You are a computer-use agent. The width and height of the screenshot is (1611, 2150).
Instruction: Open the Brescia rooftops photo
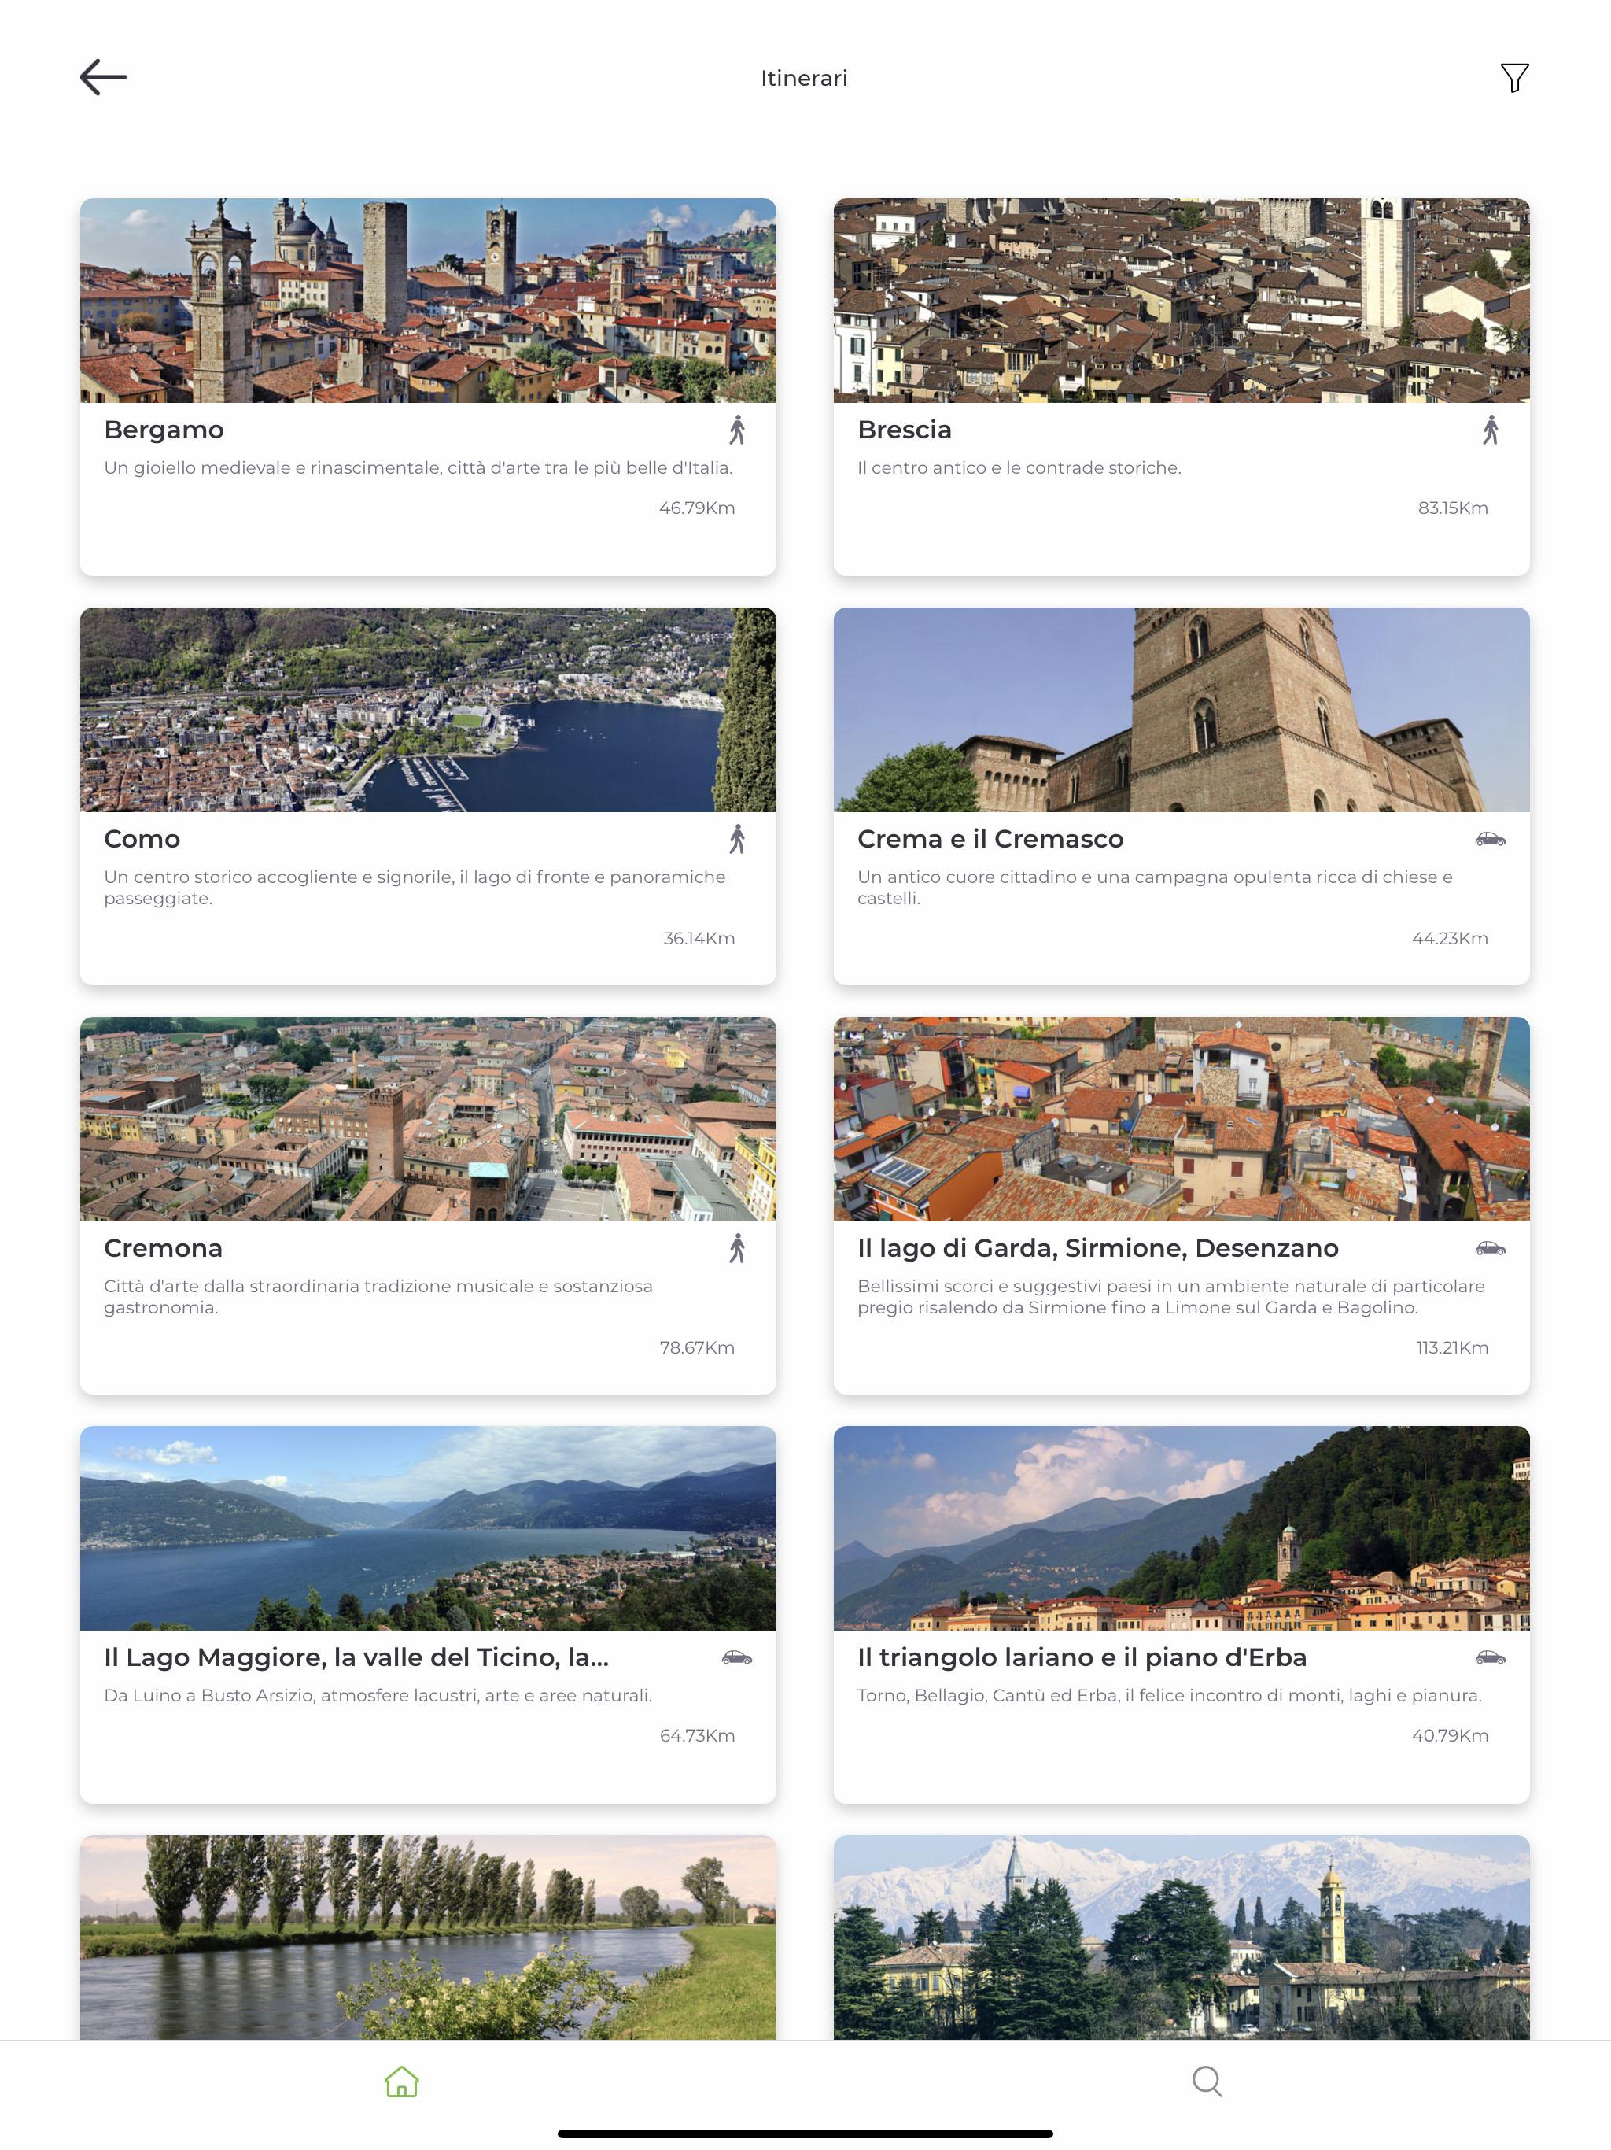point(1181,301)
